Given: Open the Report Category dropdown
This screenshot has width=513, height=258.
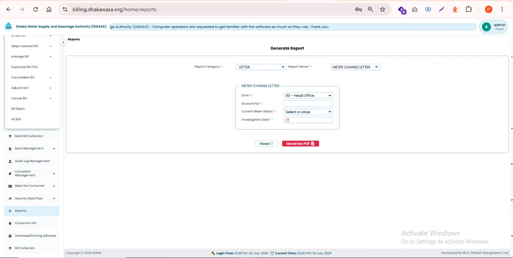Looking at the screenshot, I should click(x=261, y=67).
